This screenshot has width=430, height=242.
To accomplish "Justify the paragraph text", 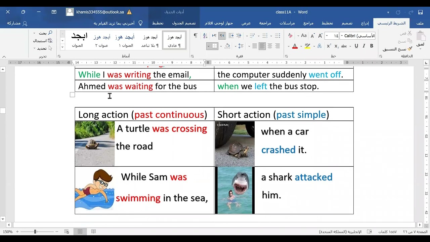I will coord(255,46).
